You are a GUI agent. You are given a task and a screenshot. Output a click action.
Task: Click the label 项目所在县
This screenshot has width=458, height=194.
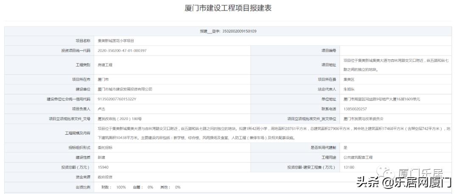tap(327, 79)
